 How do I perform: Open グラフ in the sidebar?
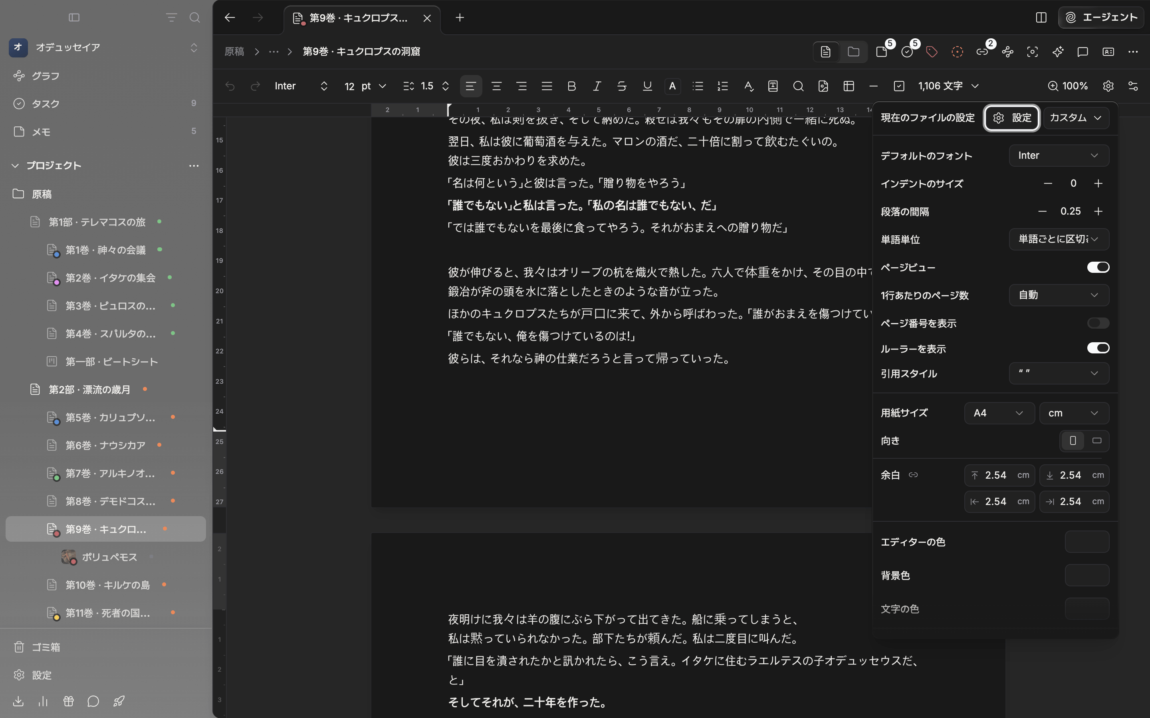(105, 75)
